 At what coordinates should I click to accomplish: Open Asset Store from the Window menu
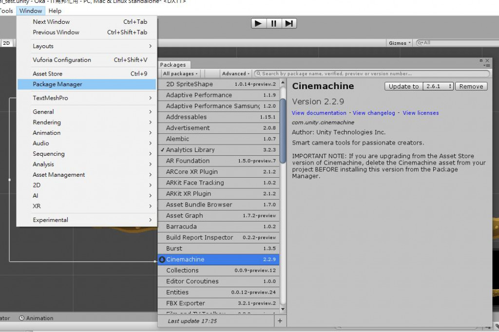(87, 74)
